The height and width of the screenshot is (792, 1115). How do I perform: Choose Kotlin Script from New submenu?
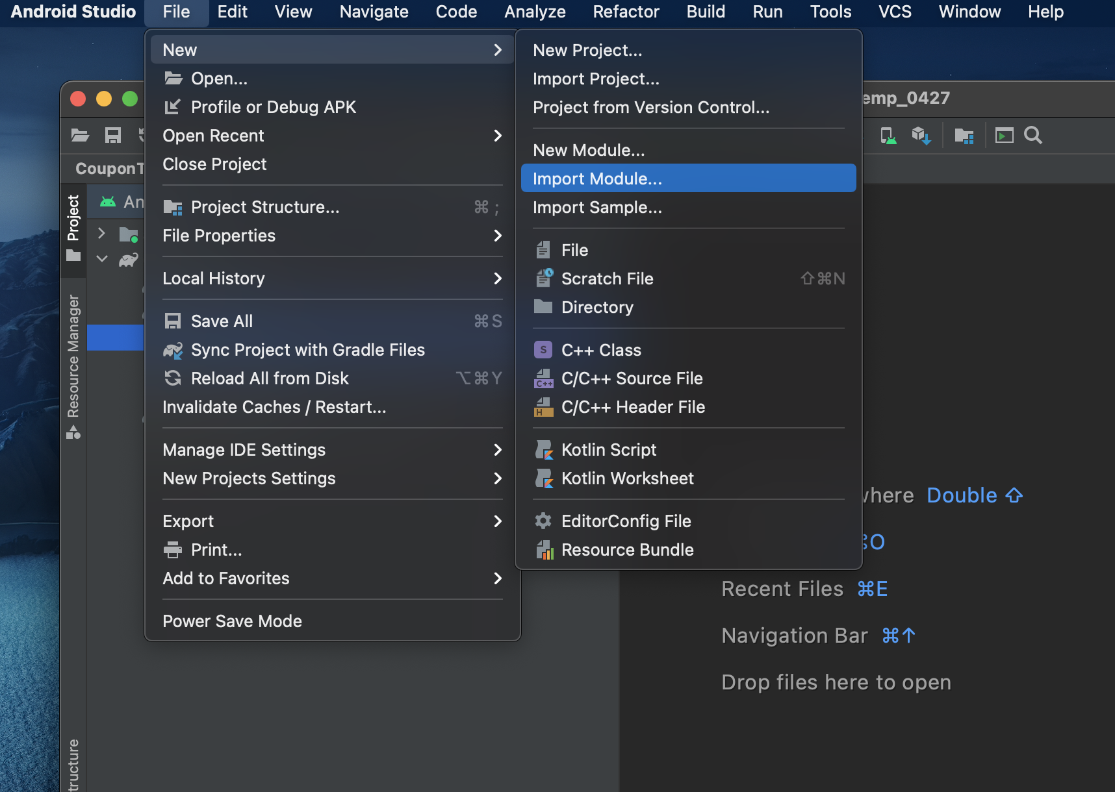pos(608,450)
